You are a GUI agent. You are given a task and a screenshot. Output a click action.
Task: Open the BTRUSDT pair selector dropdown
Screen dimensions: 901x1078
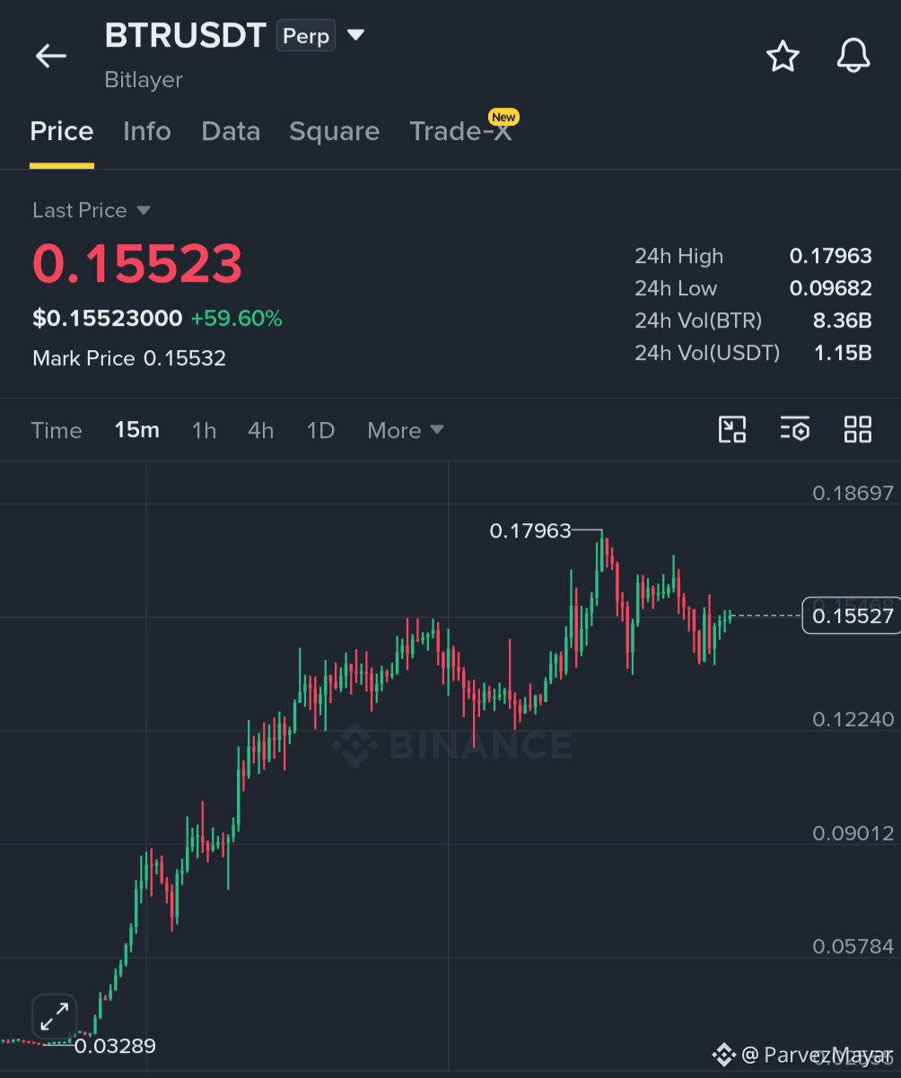[356, 35]
